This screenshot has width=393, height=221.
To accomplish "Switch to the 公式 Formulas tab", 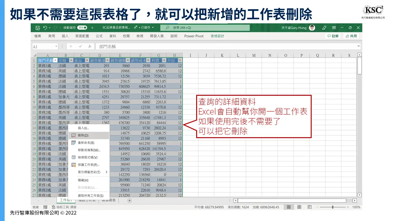I will coord(99,36).
